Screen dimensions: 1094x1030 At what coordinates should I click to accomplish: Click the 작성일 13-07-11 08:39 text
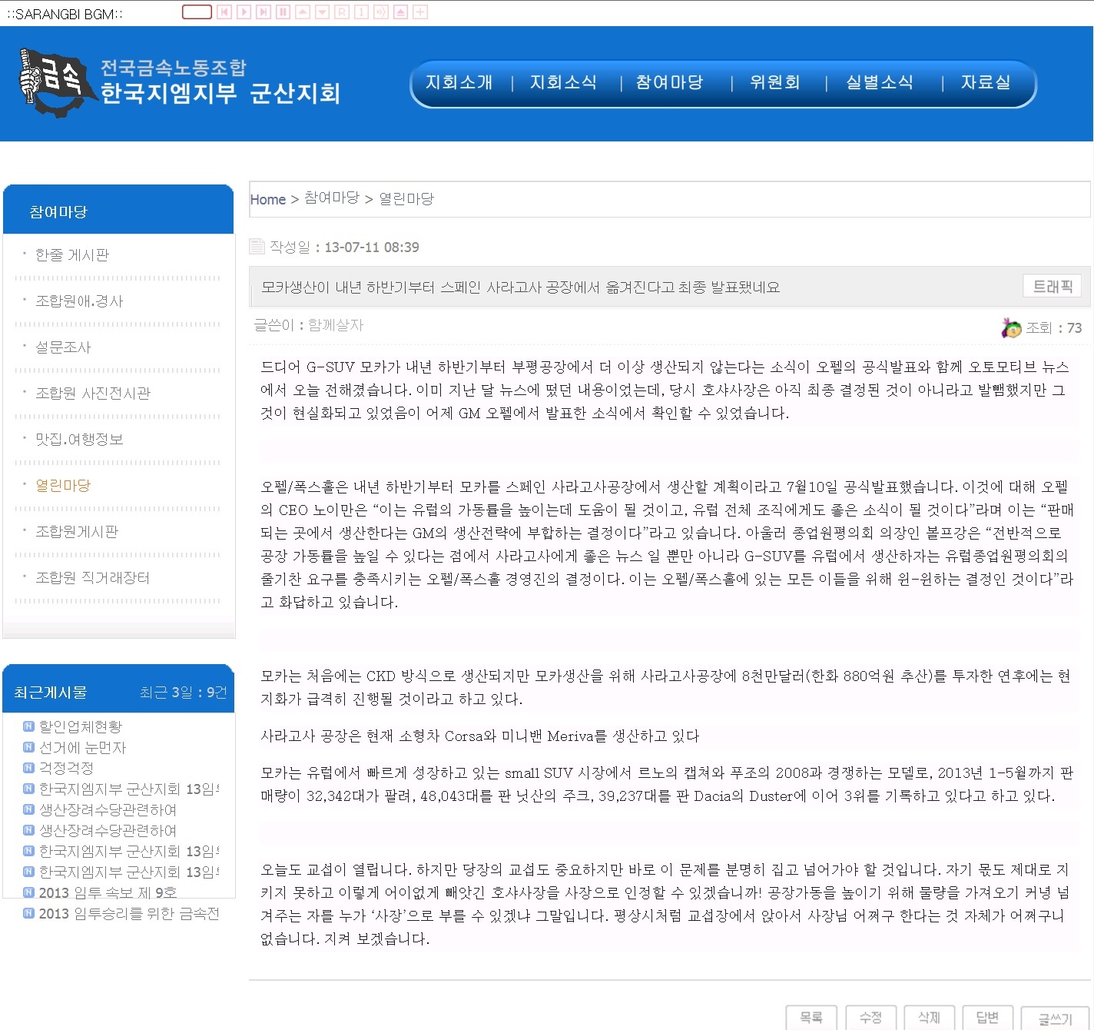[343, 247]
